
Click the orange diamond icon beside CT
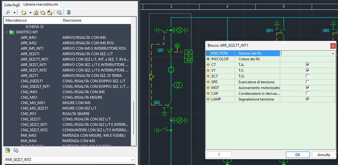pyautogui.click(x=208, y=64)
